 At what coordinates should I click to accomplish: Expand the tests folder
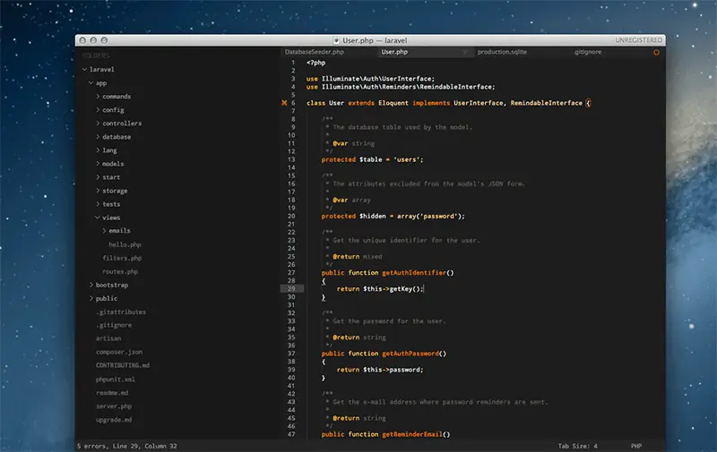(x=98, y=204)
